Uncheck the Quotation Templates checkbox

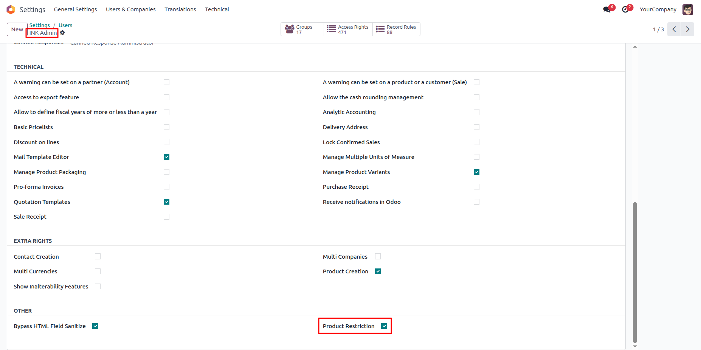pyautogui.click(x=166, y=202)
